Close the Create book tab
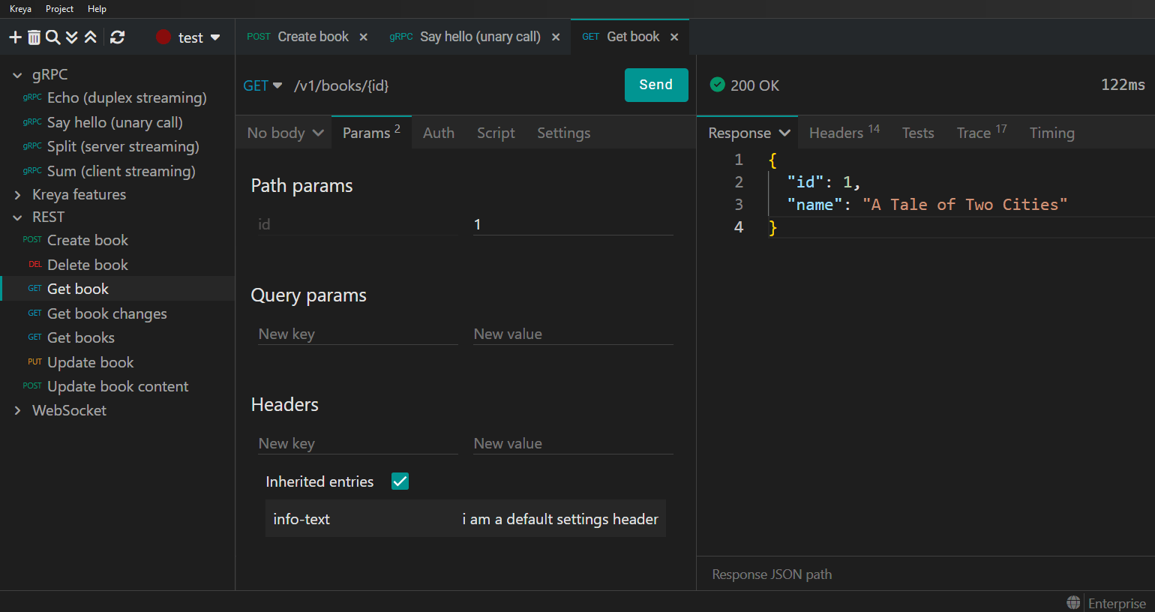 pyautogui.click(x=364, y=37)
